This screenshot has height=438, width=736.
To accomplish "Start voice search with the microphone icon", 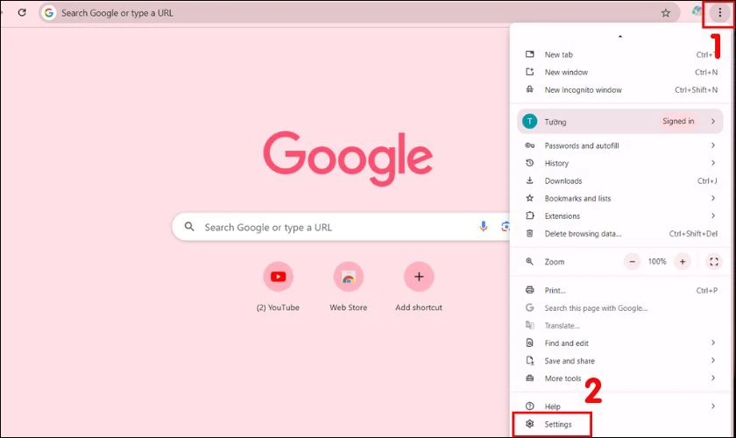I will click(x=483, y=227).
